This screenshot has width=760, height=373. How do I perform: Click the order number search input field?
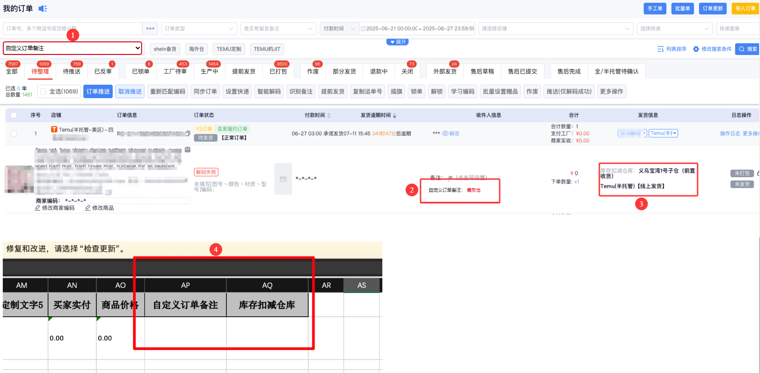[73, 28]
